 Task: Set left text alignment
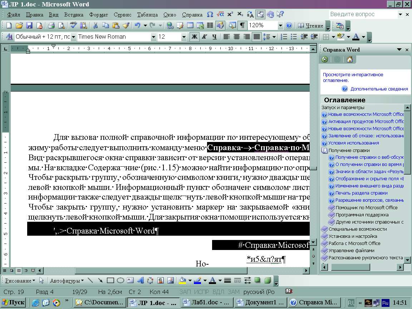tap(226, 37)
